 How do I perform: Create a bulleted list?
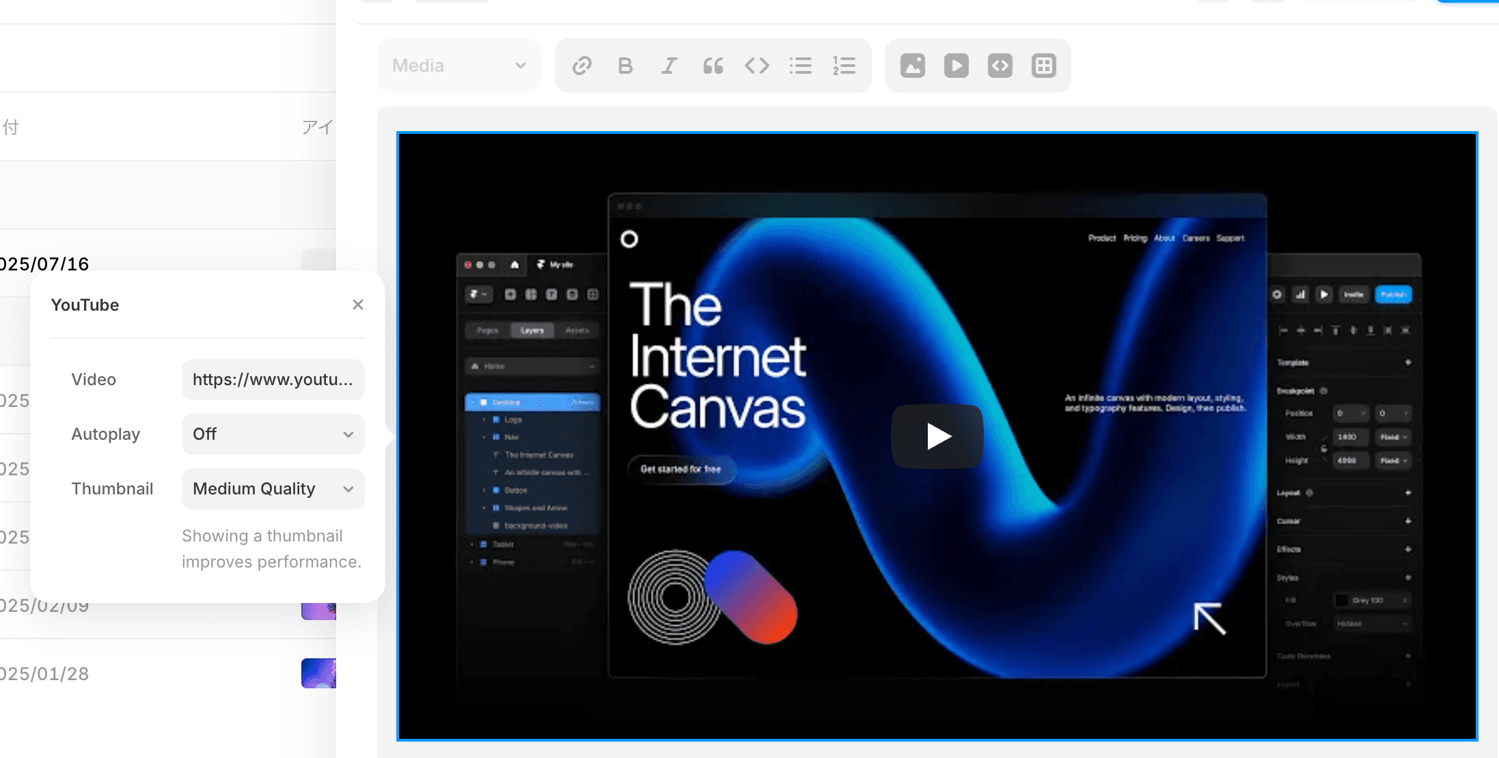800,66
